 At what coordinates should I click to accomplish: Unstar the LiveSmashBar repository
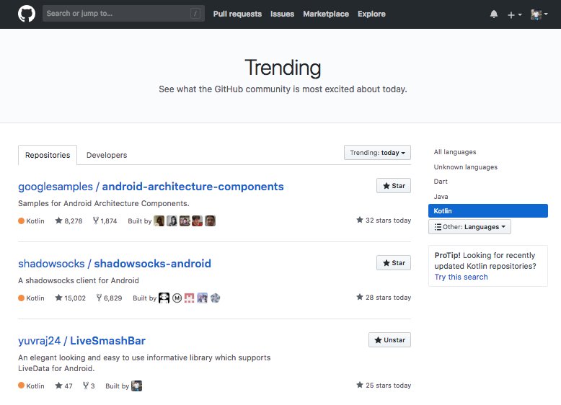389,340
